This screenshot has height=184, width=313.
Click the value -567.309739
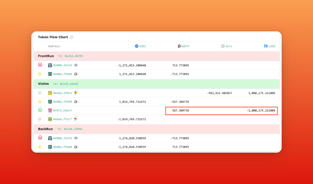pos(180,102)
